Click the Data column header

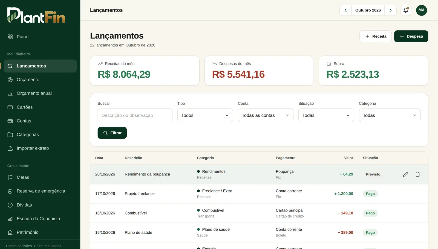(x=99, y=158)
